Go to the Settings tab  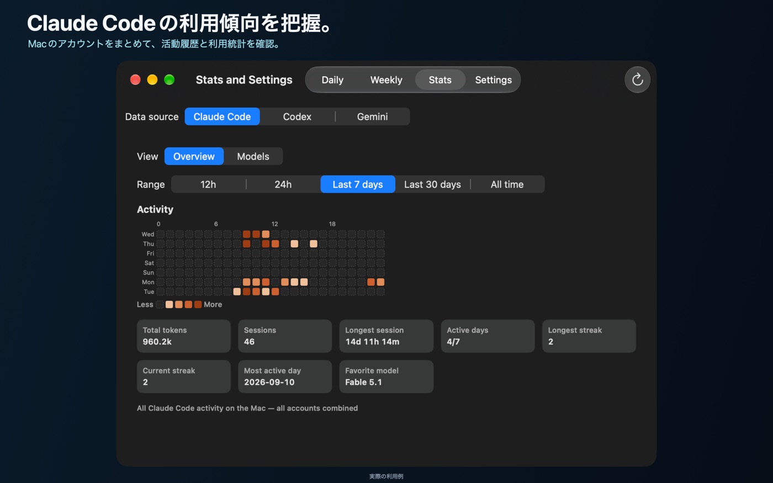click(x=493, y=80)
